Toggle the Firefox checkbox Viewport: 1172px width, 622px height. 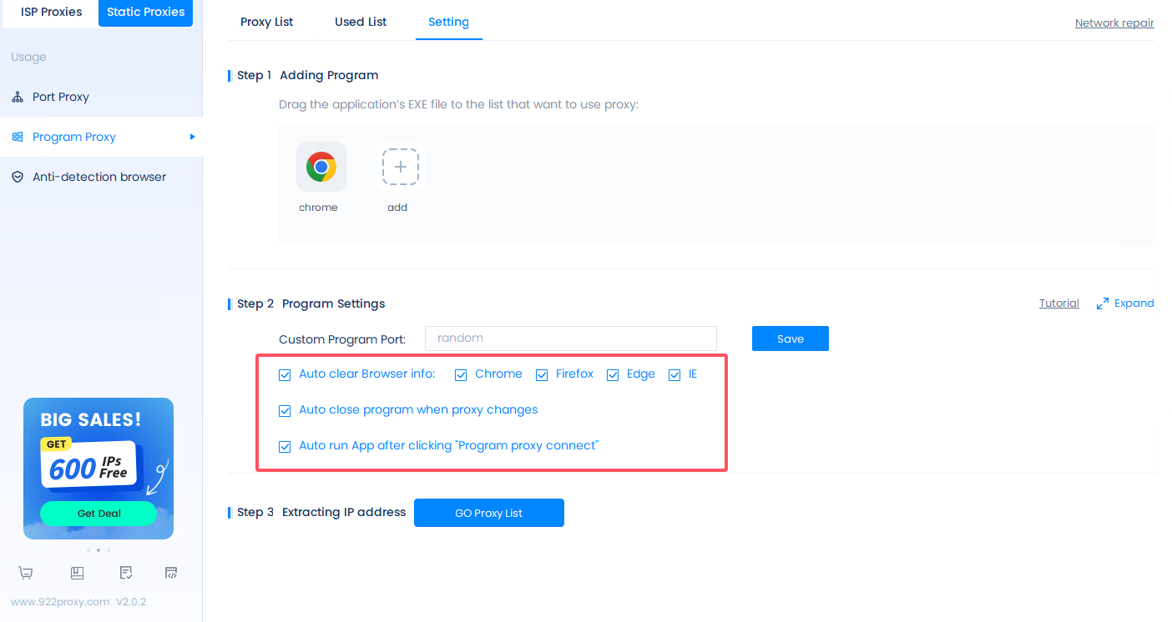coord(542,375)
